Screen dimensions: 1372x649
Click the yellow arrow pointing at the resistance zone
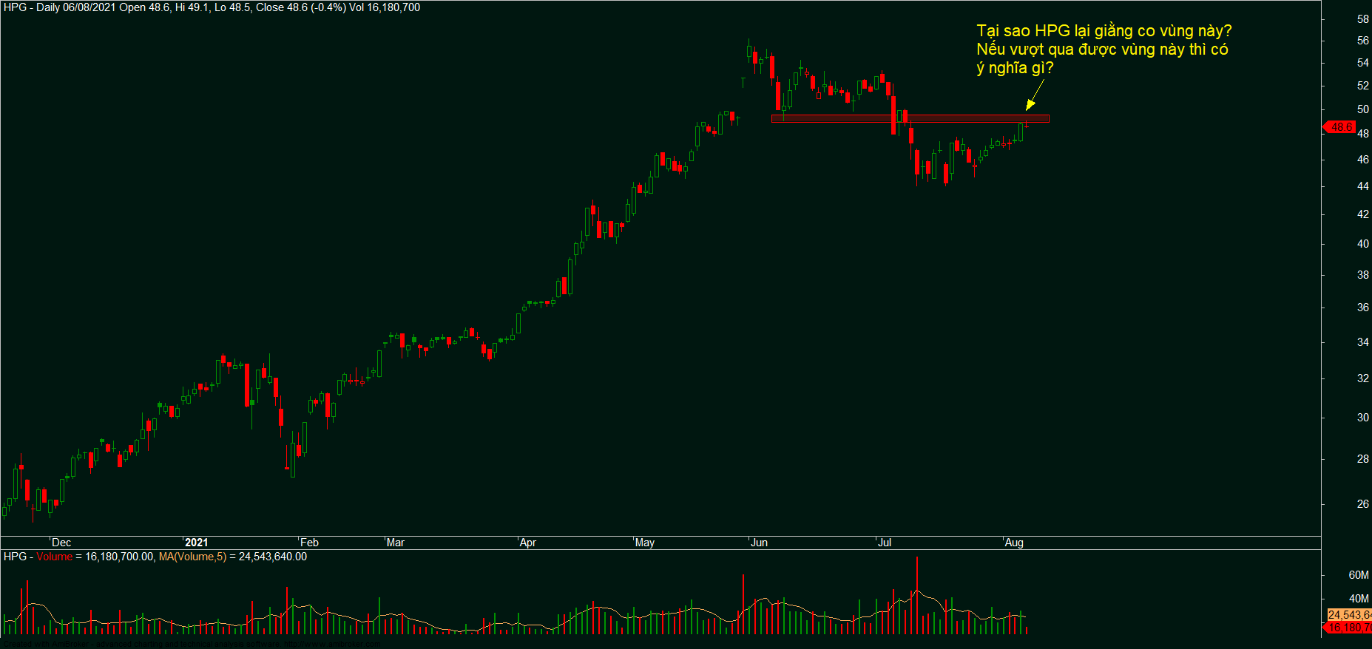(1035, 95)
